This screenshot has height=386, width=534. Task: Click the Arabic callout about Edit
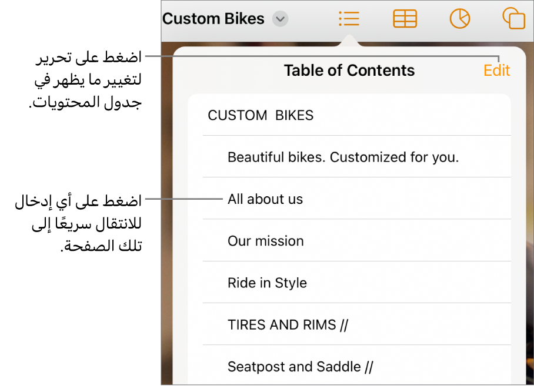pos(87,80)
